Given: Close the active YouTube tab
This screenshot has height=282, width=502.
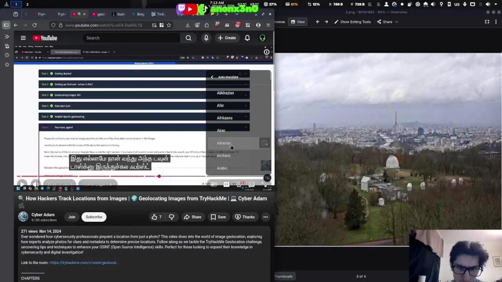Looking at the screenshot, I should pos(84,14).
